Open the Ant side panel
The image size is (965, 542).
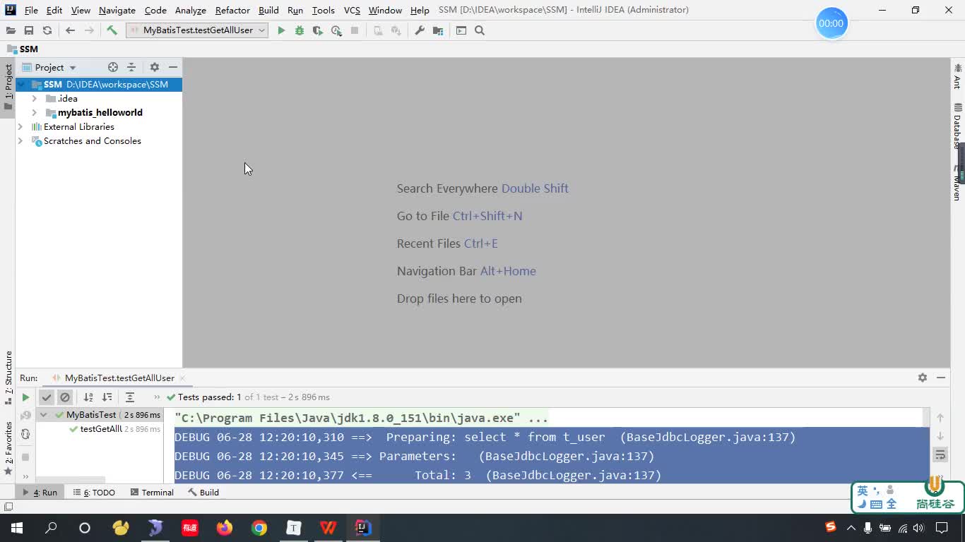point(958,76)
